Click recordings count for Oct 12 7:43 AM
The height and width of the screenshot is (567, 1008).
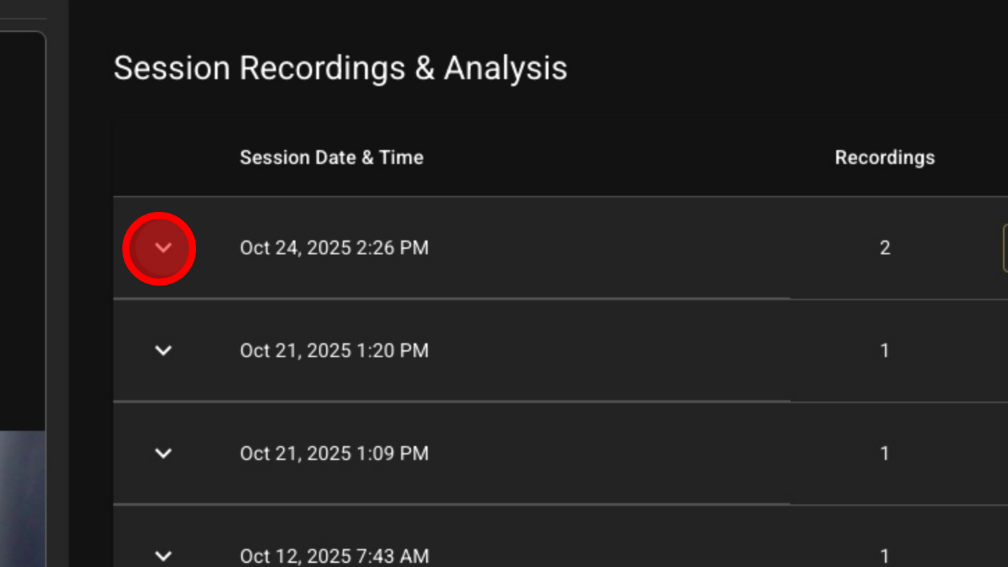point(884,556)
